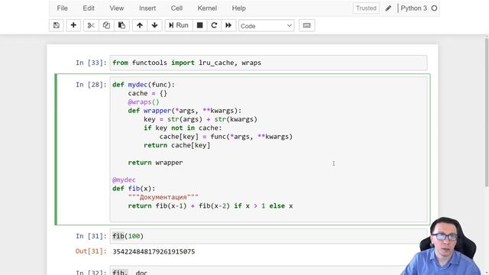
Task: Open the command palette keyboard icon
Action: coord(307,25)
